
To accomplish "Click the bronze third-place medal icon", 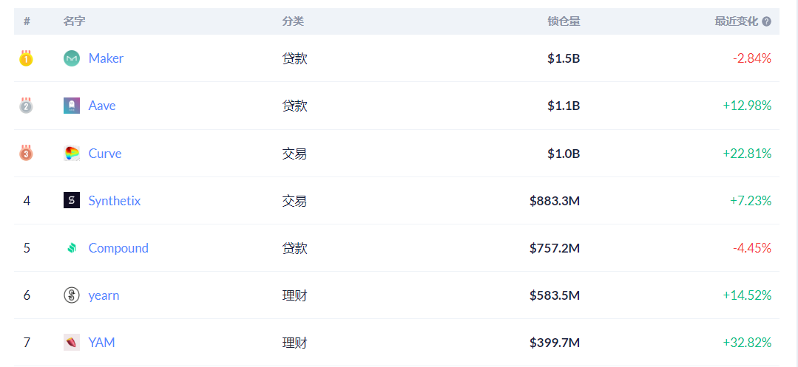I will pos(26,154).
